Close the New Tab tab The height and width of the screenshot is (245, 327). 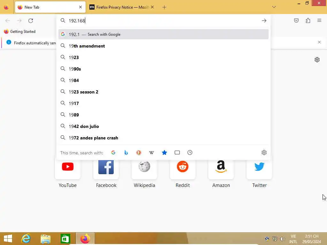pyautogui.click(x=80, y=7)
